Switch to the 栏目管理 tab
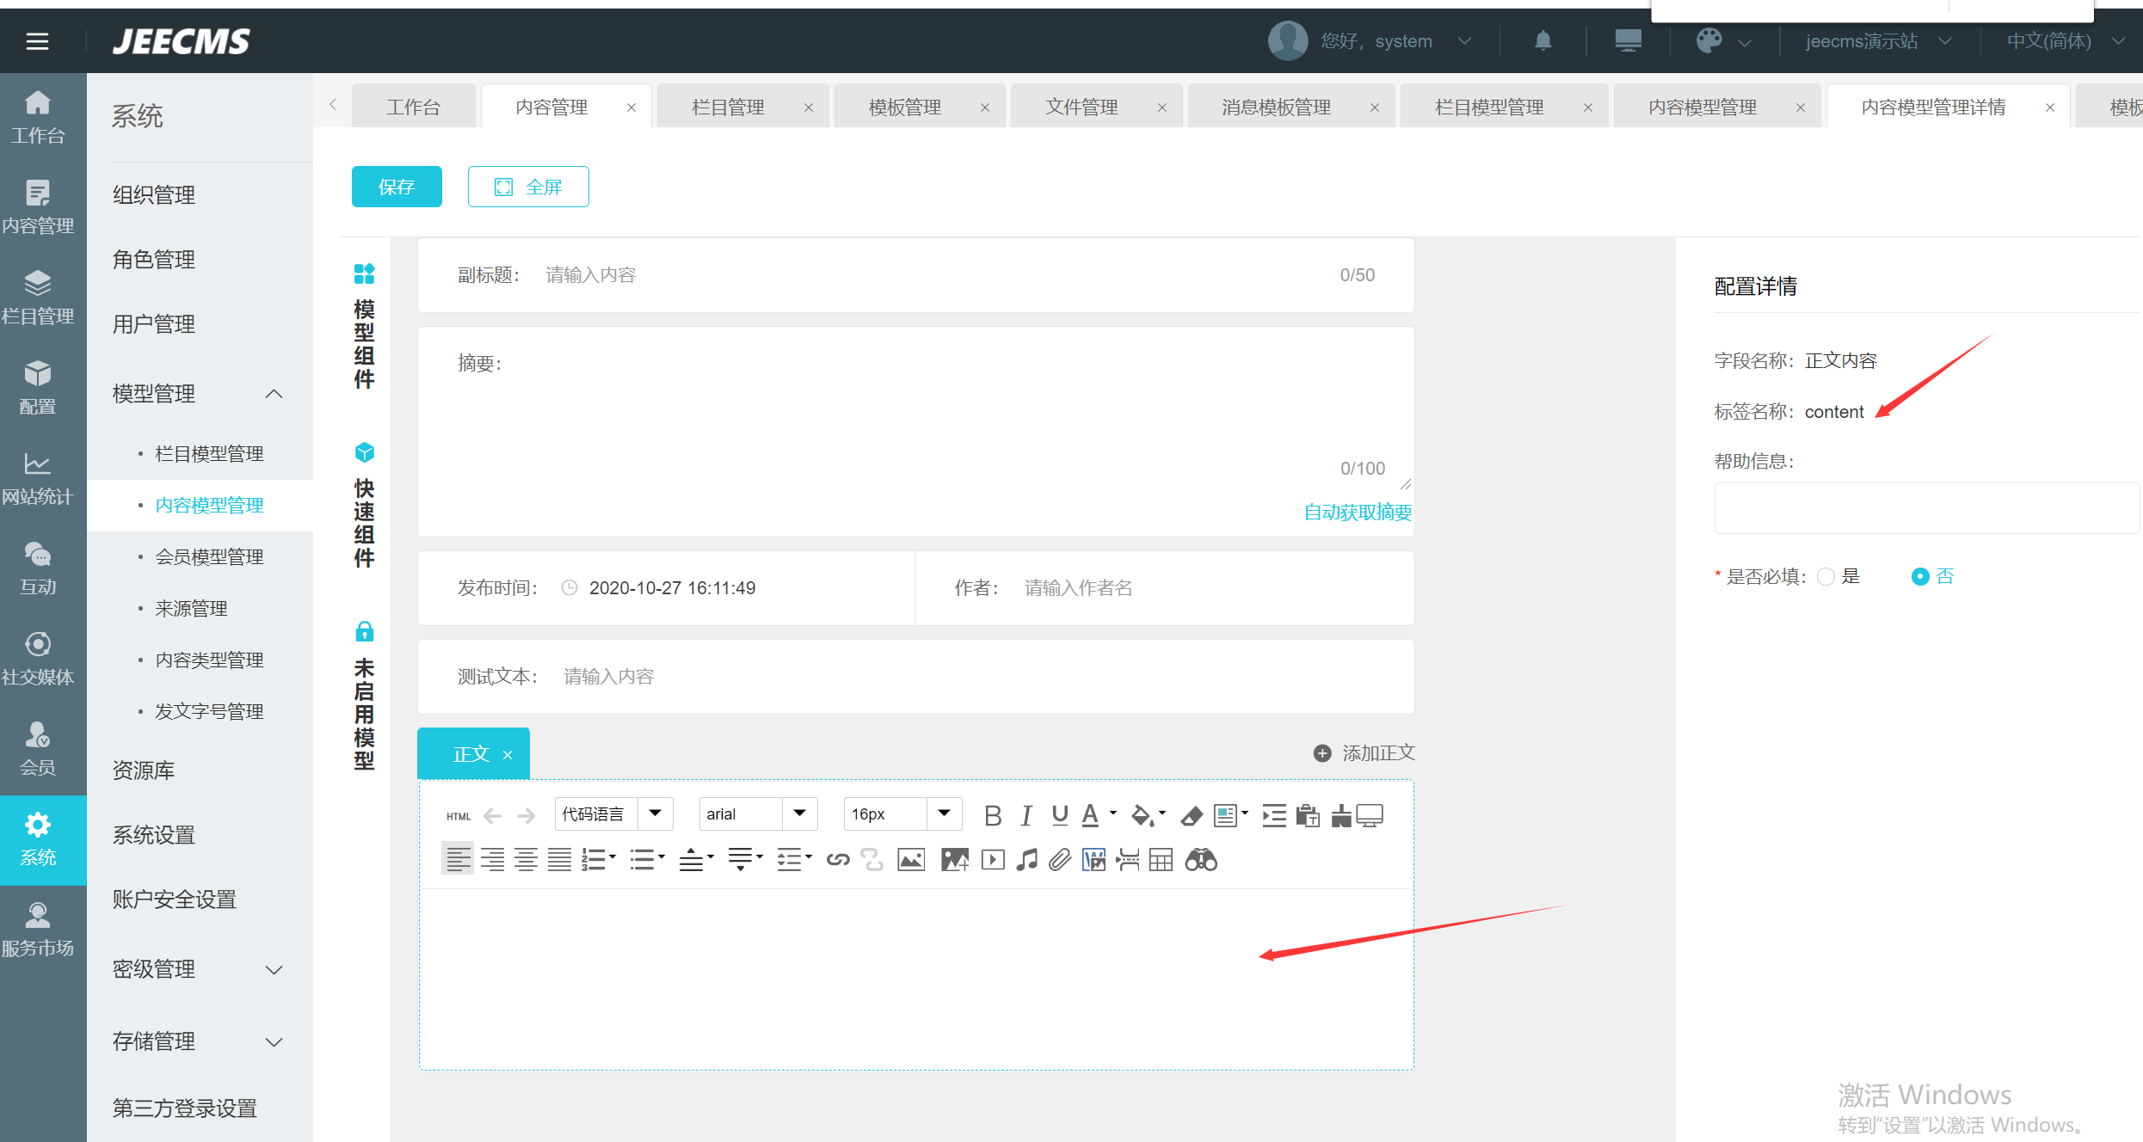 click(x=729, y=107)
